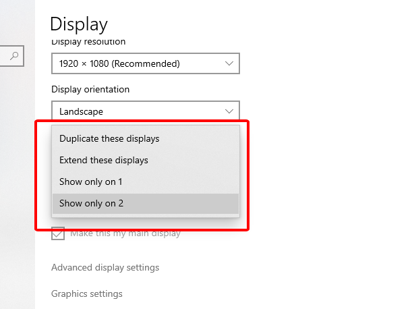
Task: Pick the highlighted Show only on 2
Action: [146, 203]
